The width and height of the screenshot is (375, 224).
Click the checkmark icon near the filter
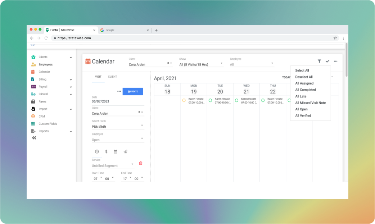coord(327,61)
